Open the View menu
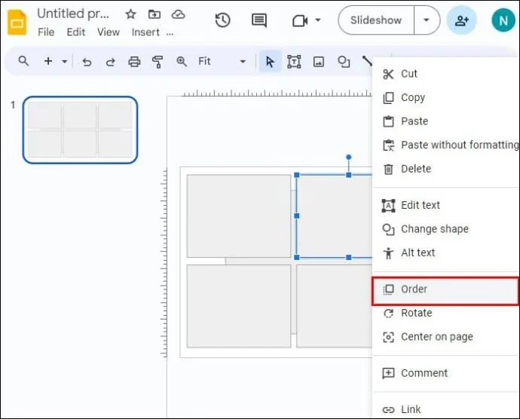This screenshot has width=520, height=419. [x=109, y=32]
